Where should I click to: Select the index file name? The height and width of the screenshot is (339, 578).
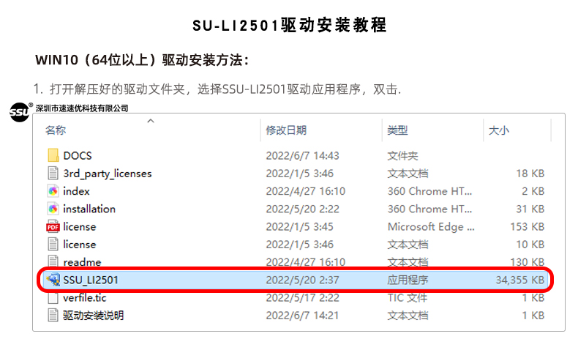[x=76, y=191]
